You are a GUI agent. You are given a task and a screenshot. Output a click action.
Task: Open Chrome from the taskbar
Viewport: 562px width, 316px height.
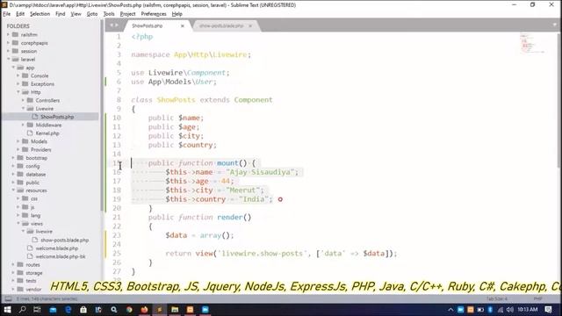click(129, 310)
